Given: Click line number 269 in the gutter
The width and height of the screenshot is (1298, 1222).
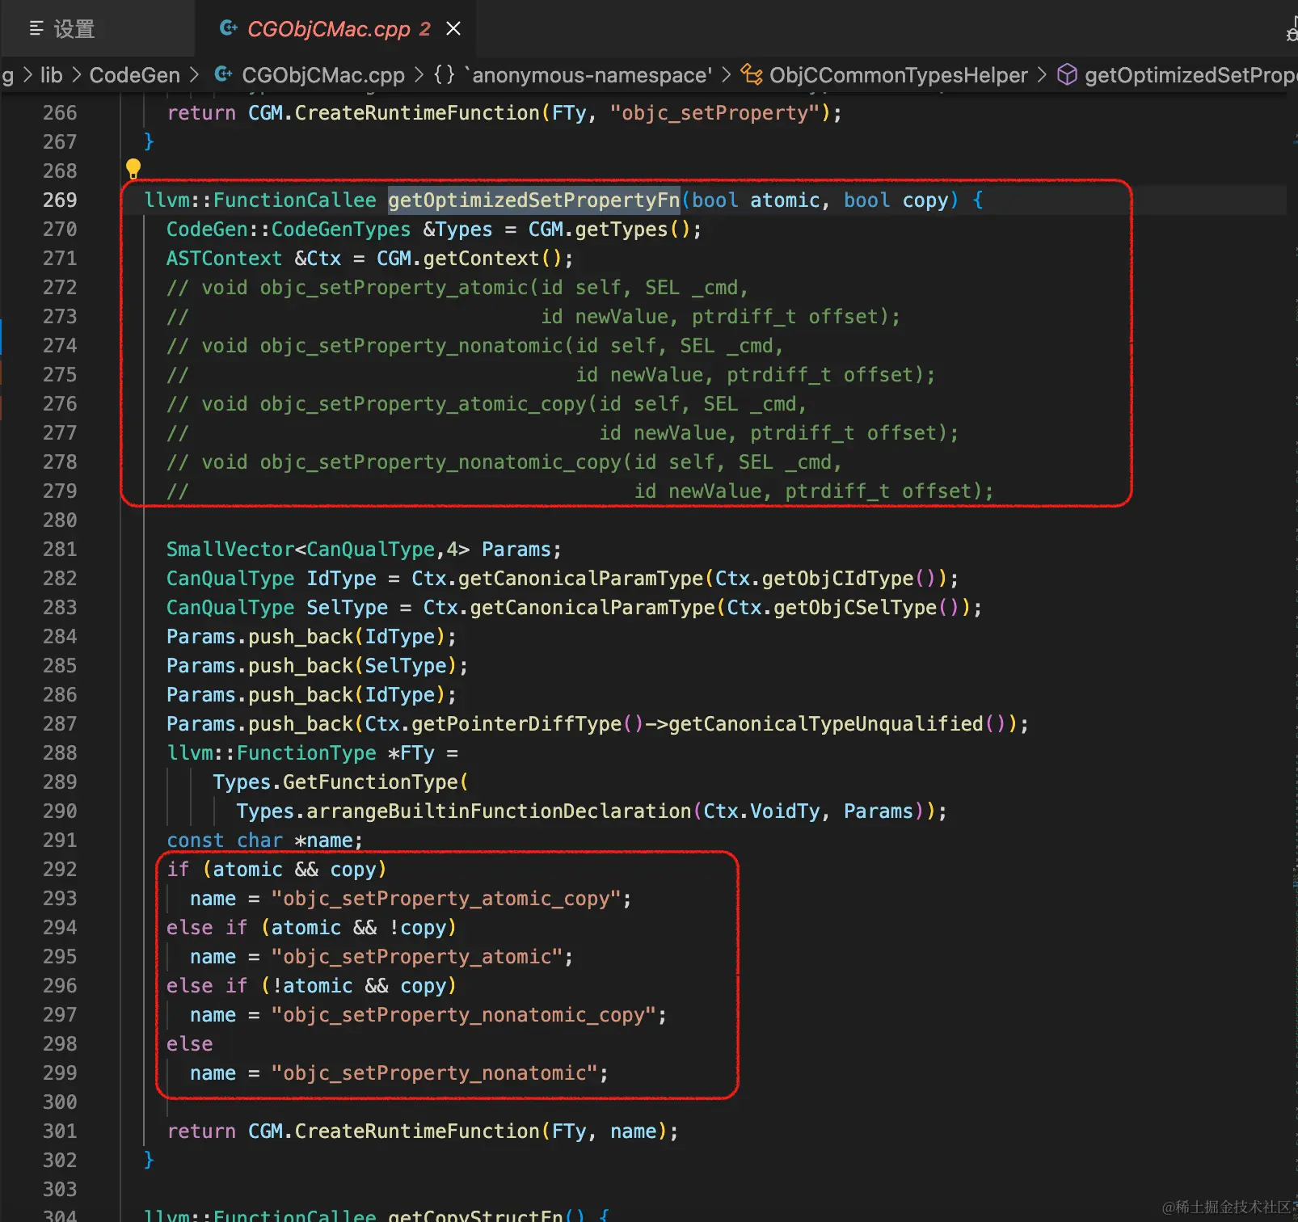Looking at the screenshot, I should [x=60, y=200].
